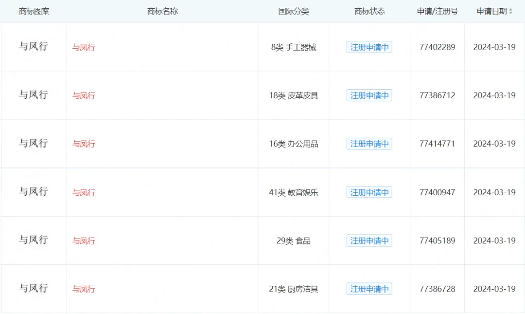Image resolution: width=525 pixels, height=314 pixels.
Task: Select the 8类 手工器械 cell
Action: 294,47
